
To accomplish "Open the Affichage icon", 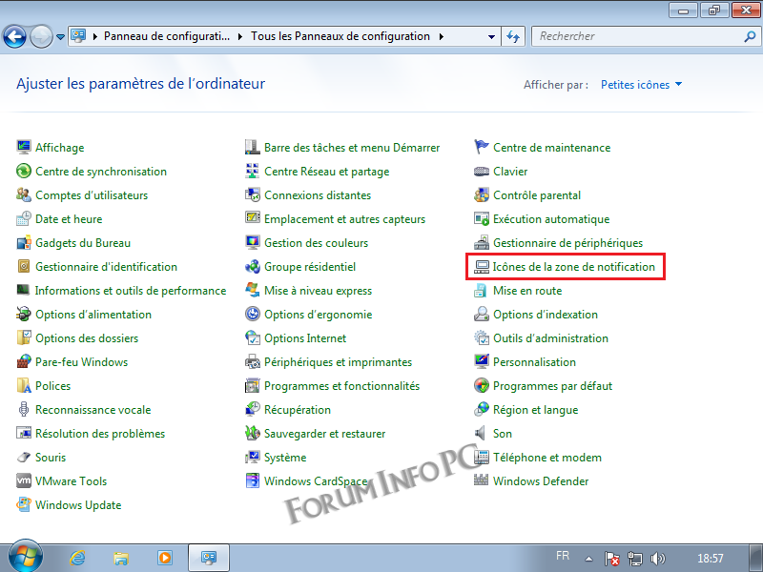I will click(23, 147).
